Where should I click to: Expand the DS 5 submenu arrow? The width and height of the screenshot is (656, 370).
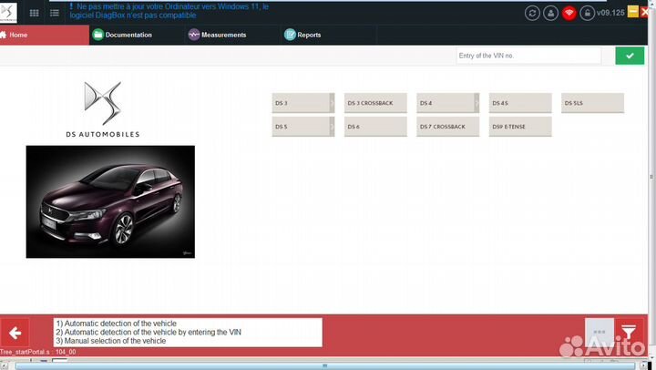click(333, 127)
